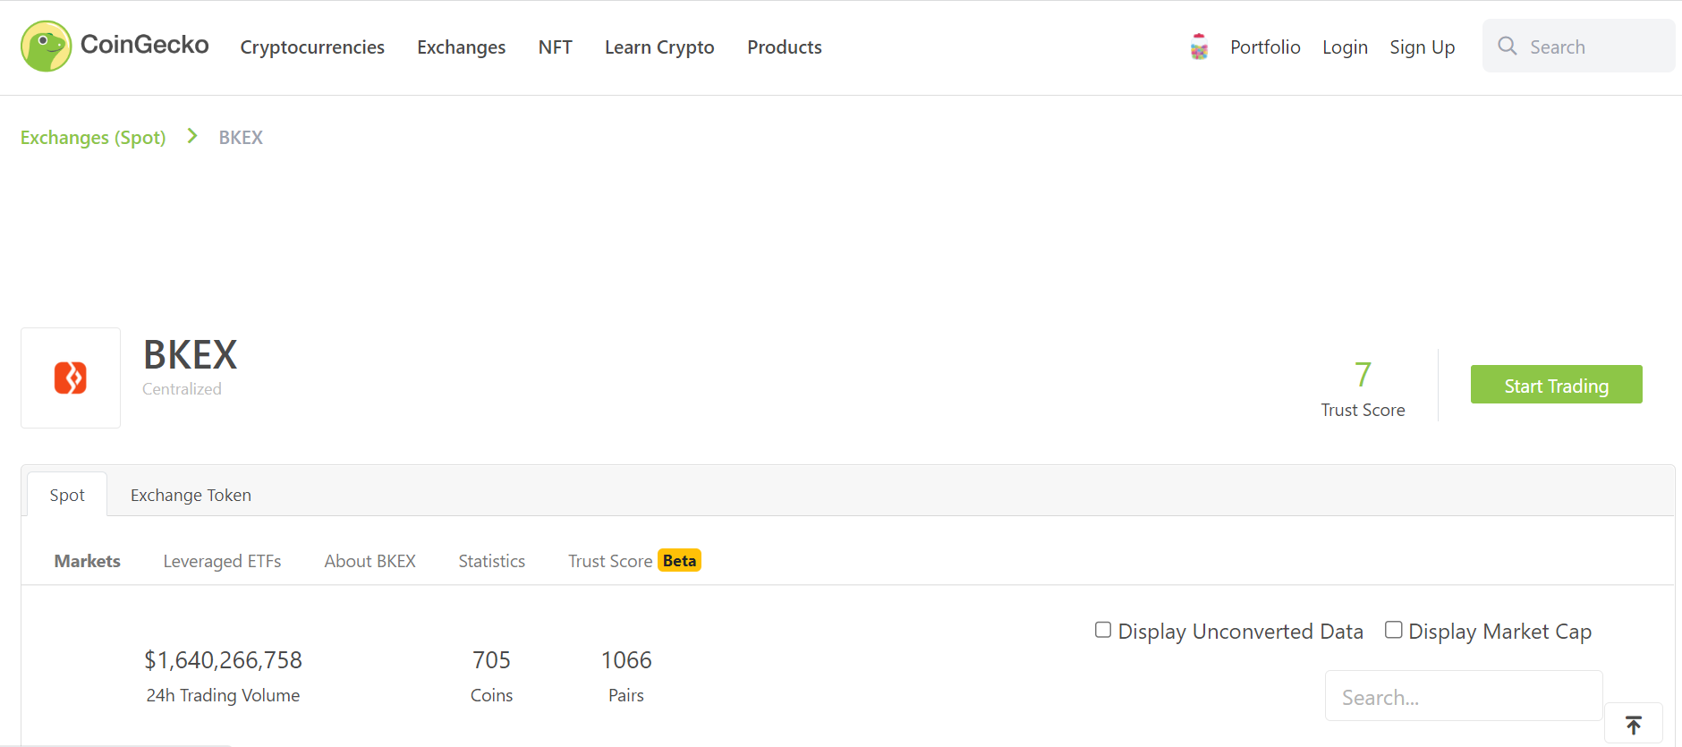Image resolution: width=1682 pixels, height=747 pixels.
Task: Open the Exchanges navigation menu
Action: (462, 47)
